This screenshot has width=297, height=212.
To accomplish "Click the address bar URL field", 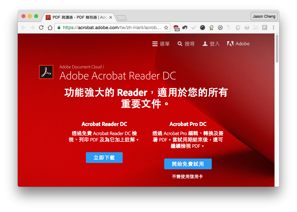I will click(112, 28).
